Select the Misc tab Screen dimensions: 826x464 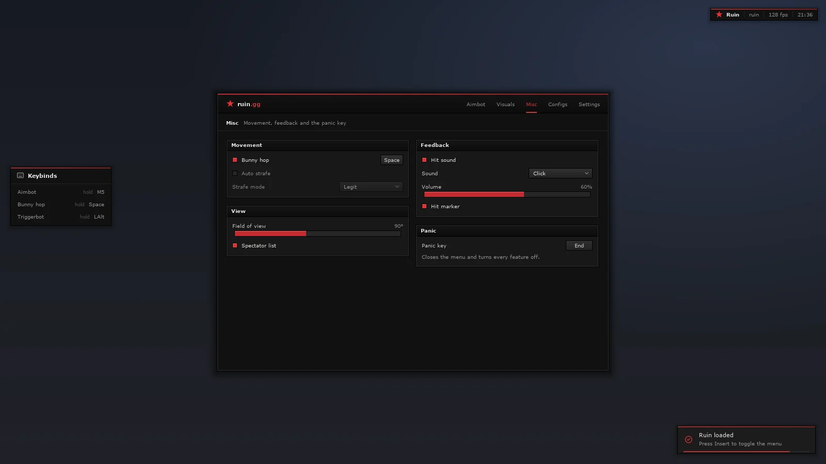(x=531, y=104)
